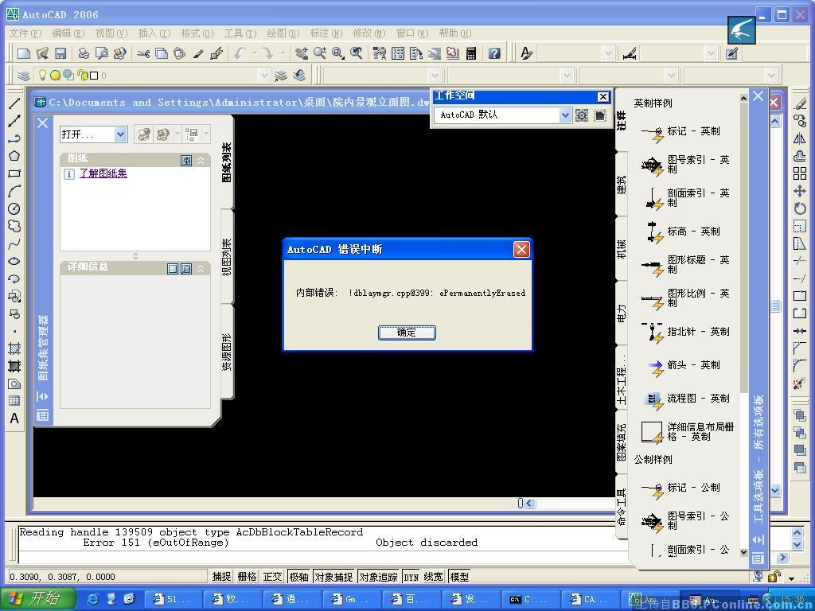The width and height of the screenshot is (815, 611).
Task: Toggle 极轴 polar tracking in status bar
Action: pyautogui.click(x=298, y=577)
